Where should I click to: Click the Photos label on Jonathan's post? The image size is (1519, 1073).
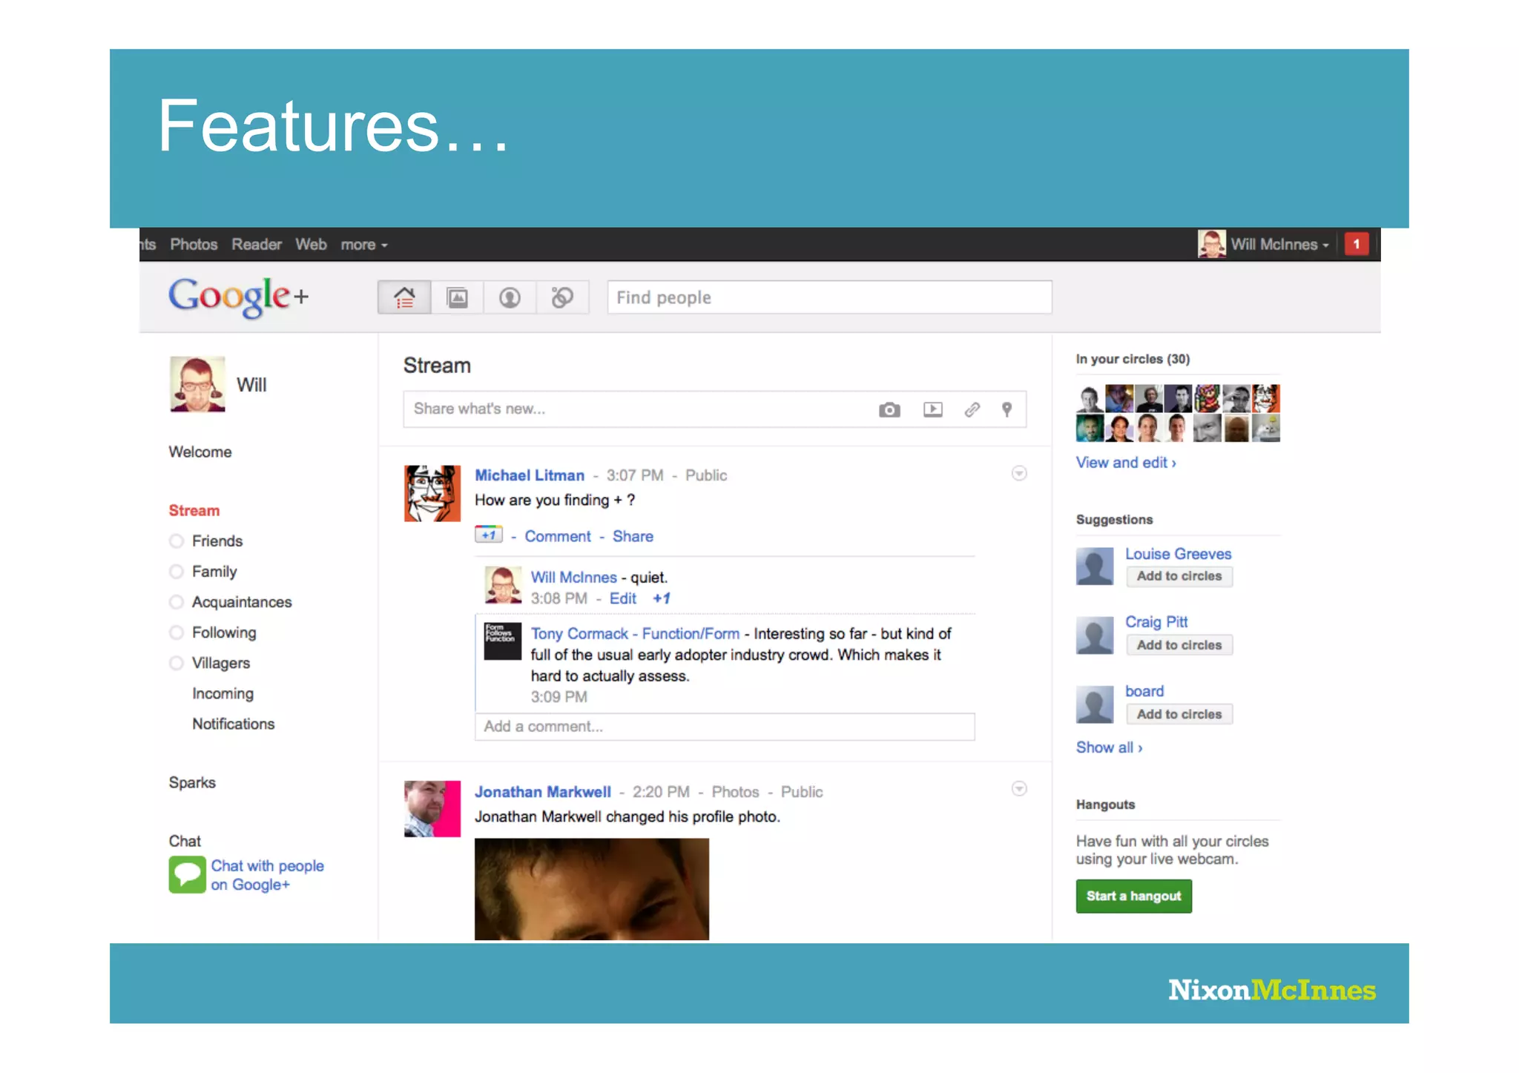[x=735, y=792]
